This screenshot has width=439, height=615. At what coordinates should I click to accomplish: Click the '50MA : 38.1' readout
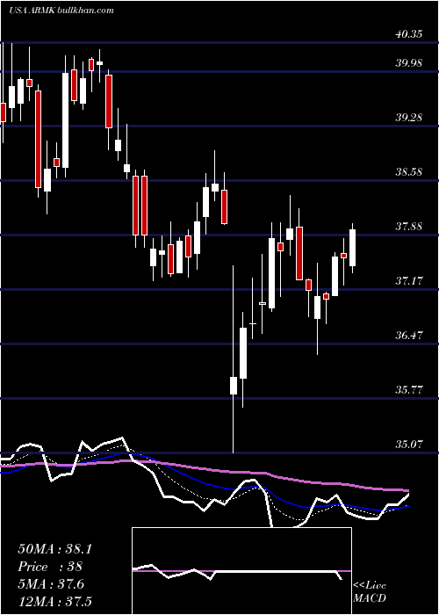(x=54, y=549)
